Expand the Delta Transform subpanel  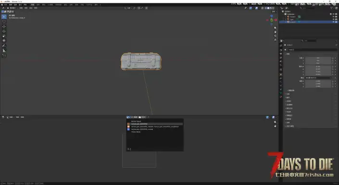[291, 90]
